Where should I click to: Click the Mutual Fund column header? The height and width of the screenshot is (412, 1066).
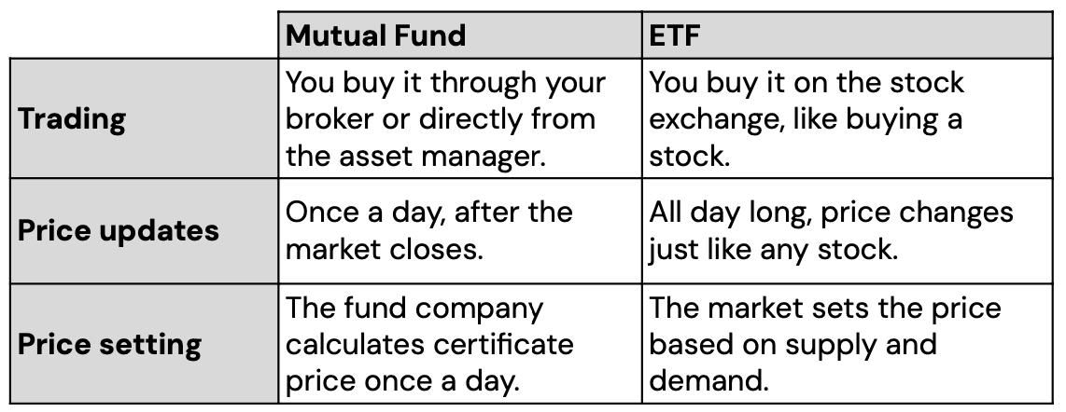375,36
